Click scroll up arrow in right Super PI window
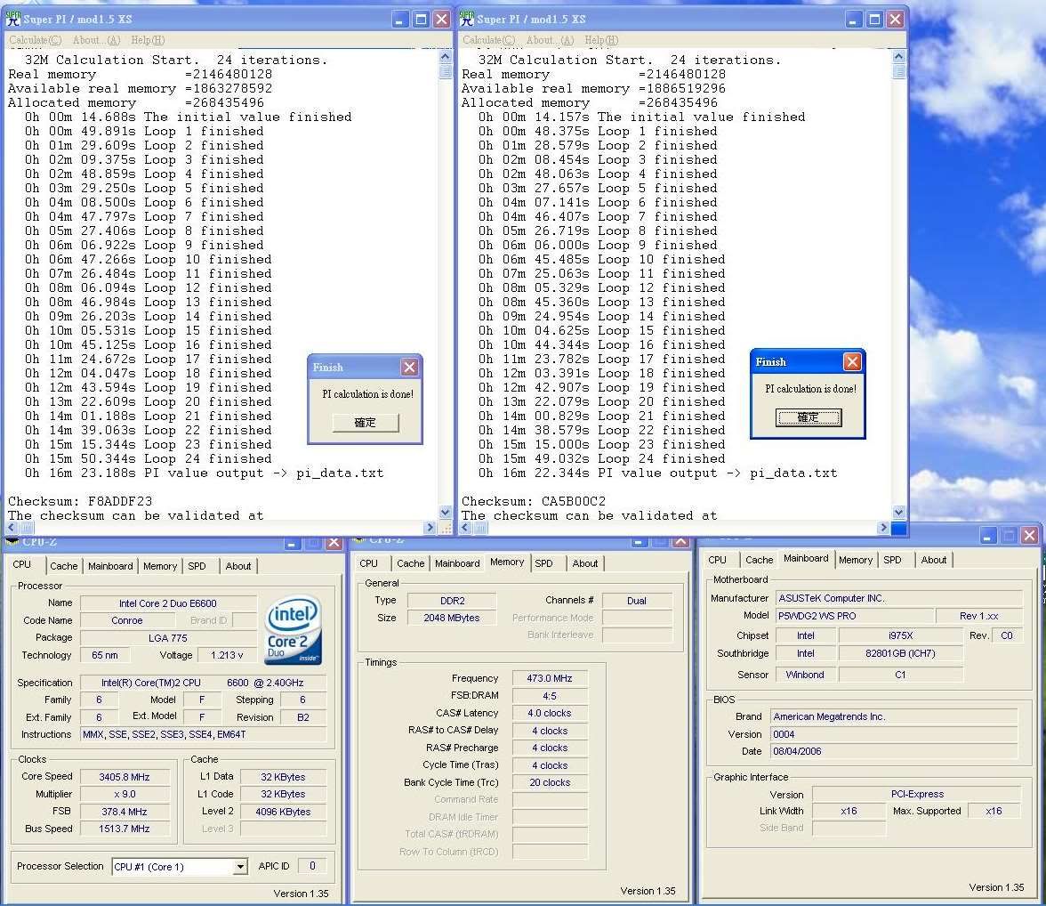 coord(899,57)
